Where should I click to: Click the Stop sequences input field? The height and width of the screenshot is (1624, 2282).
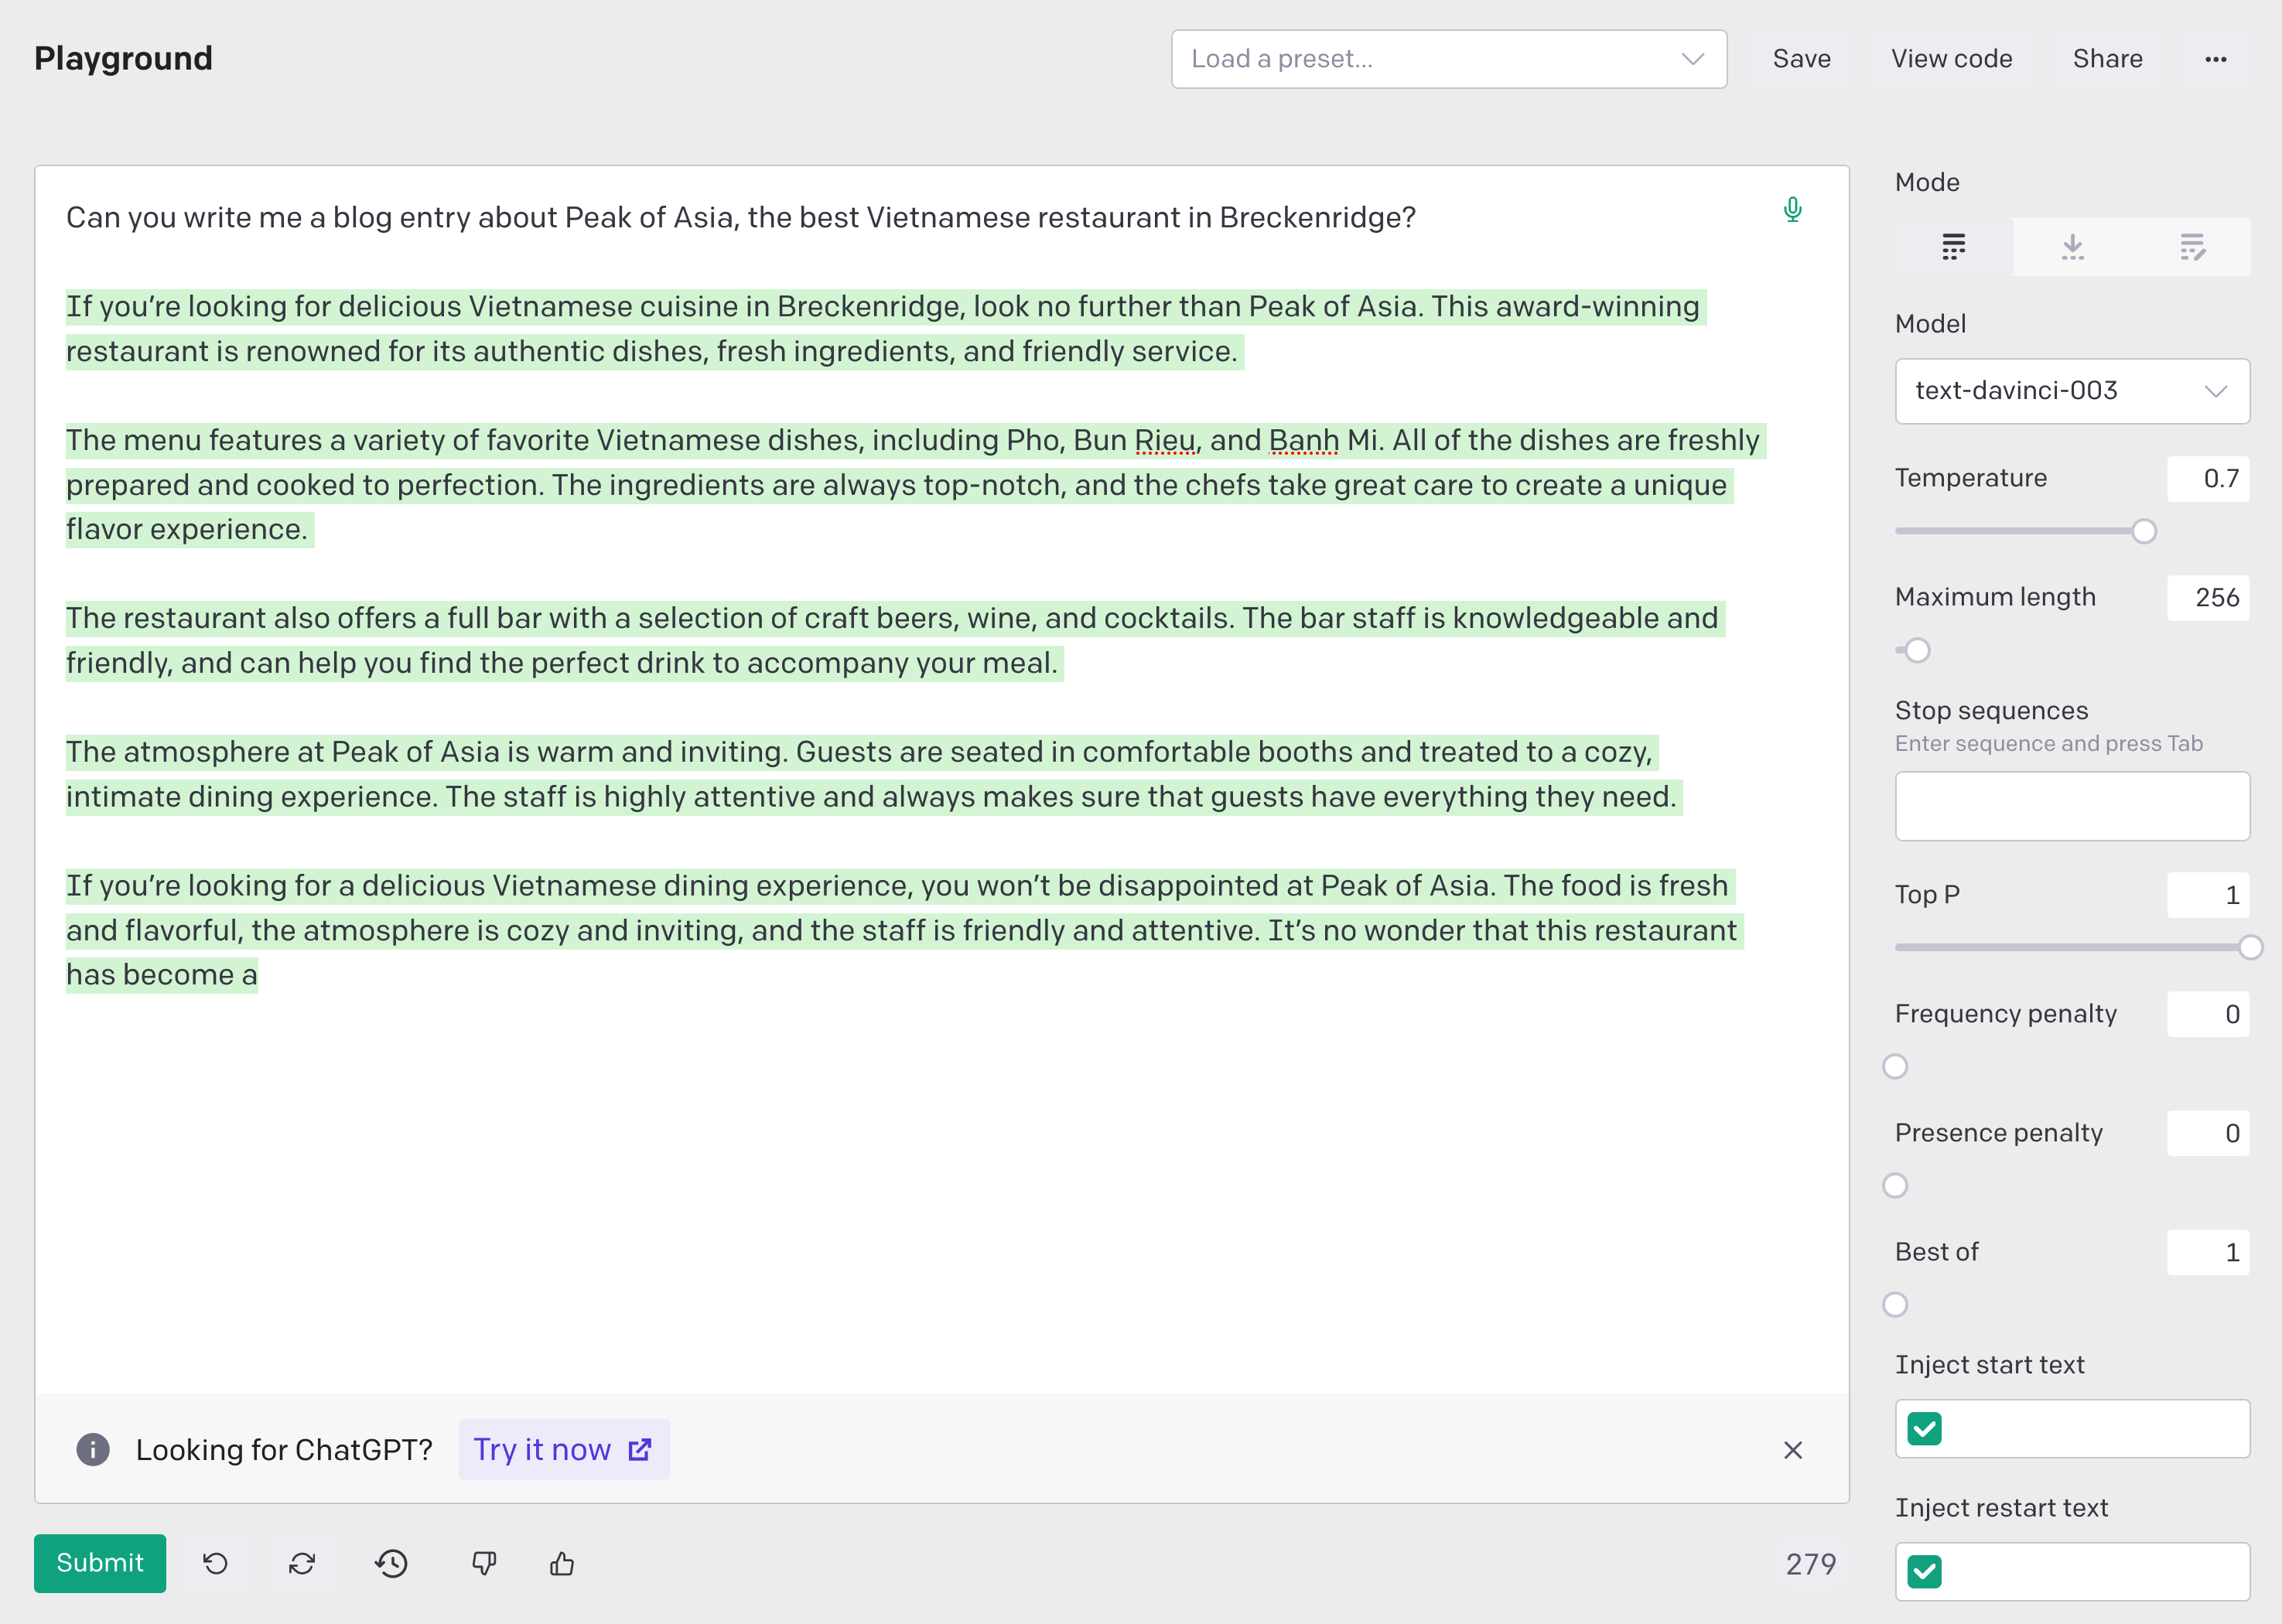click(2071, 806)
